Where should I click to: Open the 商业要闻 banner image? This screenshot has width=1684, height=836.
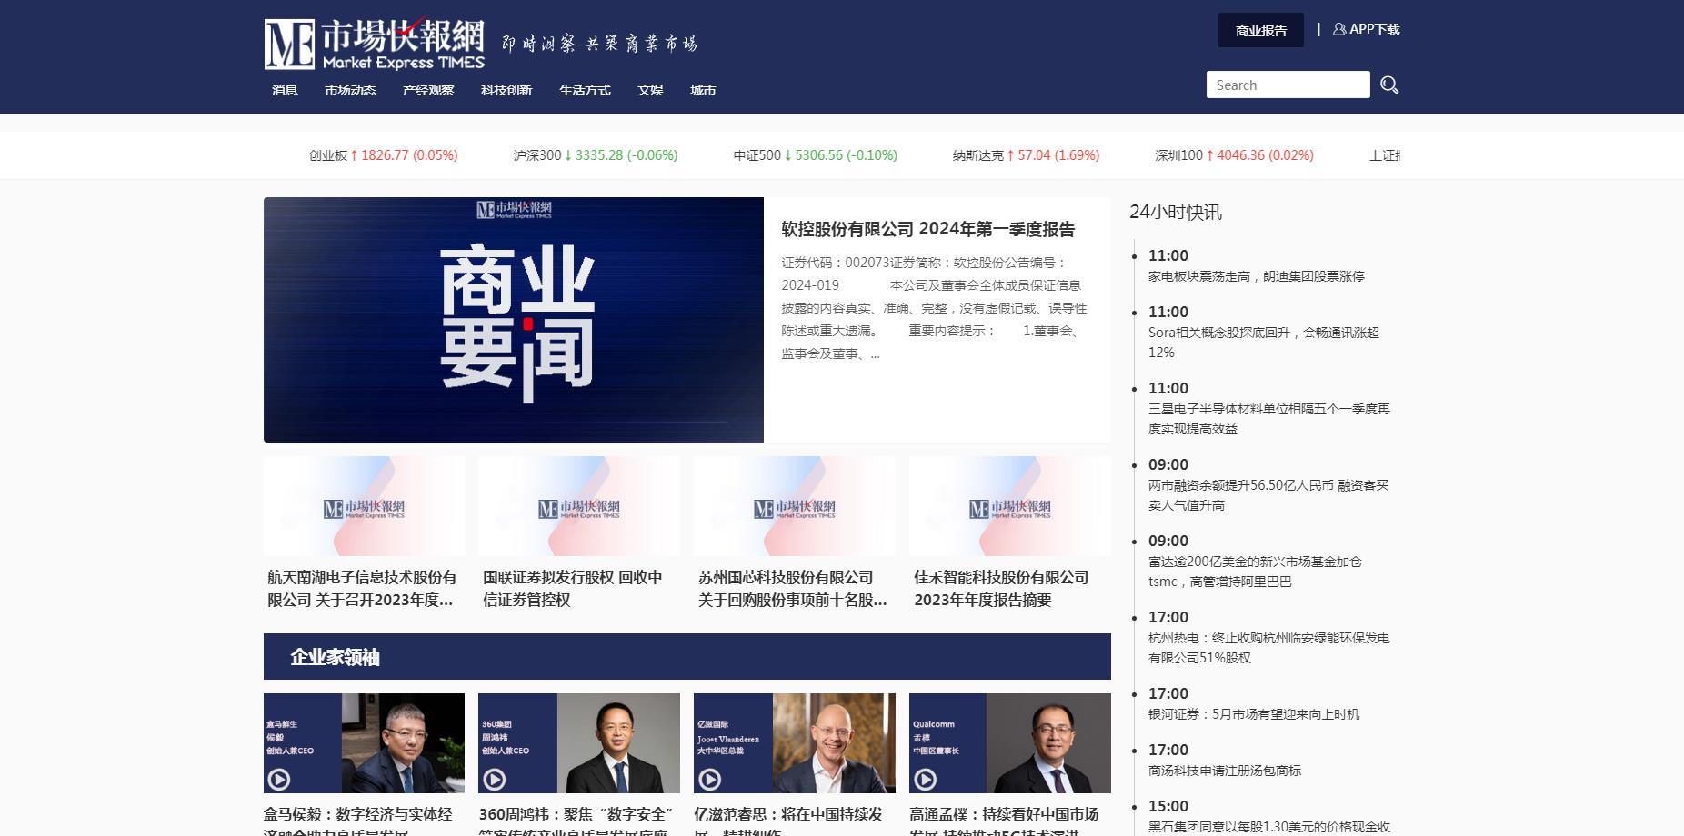(x=514, y=320)
